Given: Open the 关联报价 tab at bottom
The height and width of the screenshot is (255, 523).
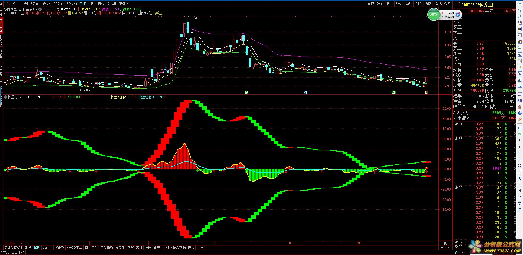Looking at the screenshot, I should pyautogui.click(x=18, y=253).
